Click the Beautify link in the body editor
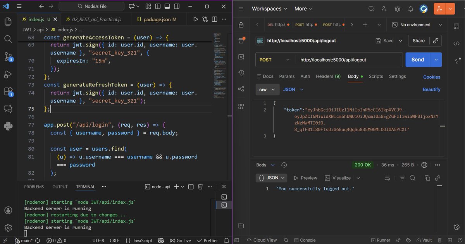Viewport: 465px width, 244px height. (431, 89)
